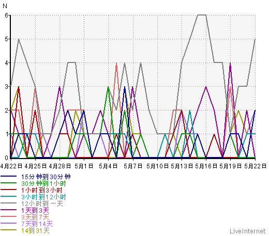Select the 7天到14天 legend label
Viewport: 269px width, 236px height.
pos(37,224)
